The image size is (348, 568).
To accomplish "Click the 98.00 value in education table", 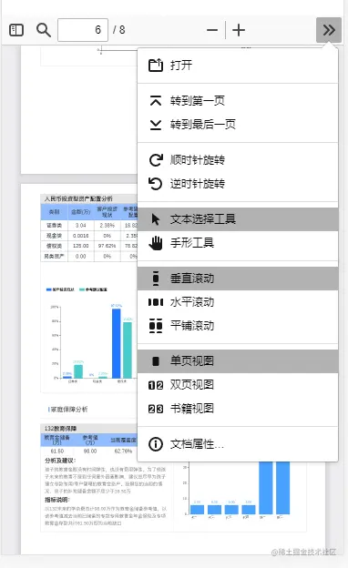I will [x=90, y=451].
